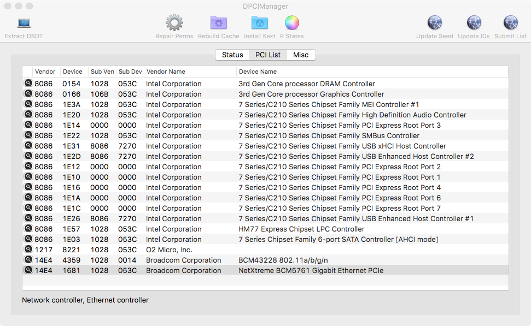The image size is (531, 326).
Task: Click device ID 1E2D cell
Action: click(72, 156)
